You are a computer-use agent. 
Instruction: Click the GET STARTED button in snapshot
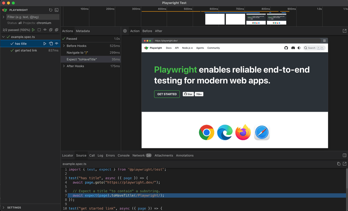(167, 94)
